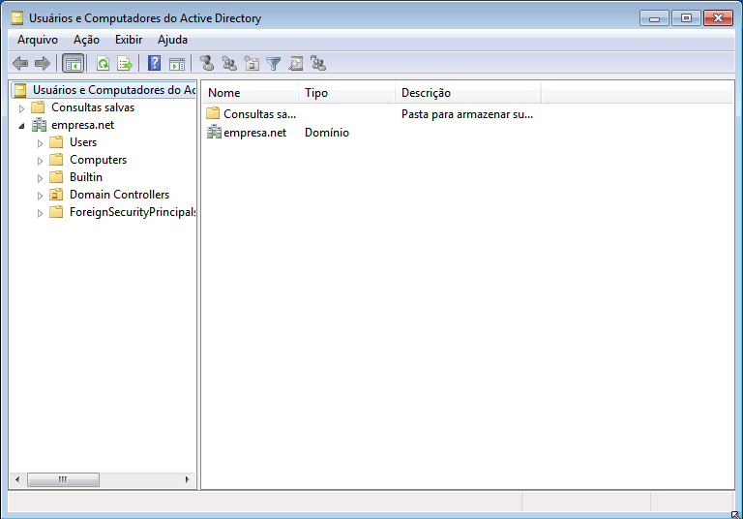Expand the Consultas salvas tree node
This screenshot has height=519, width=743.
pyautogui.click(x=21, y=108)
